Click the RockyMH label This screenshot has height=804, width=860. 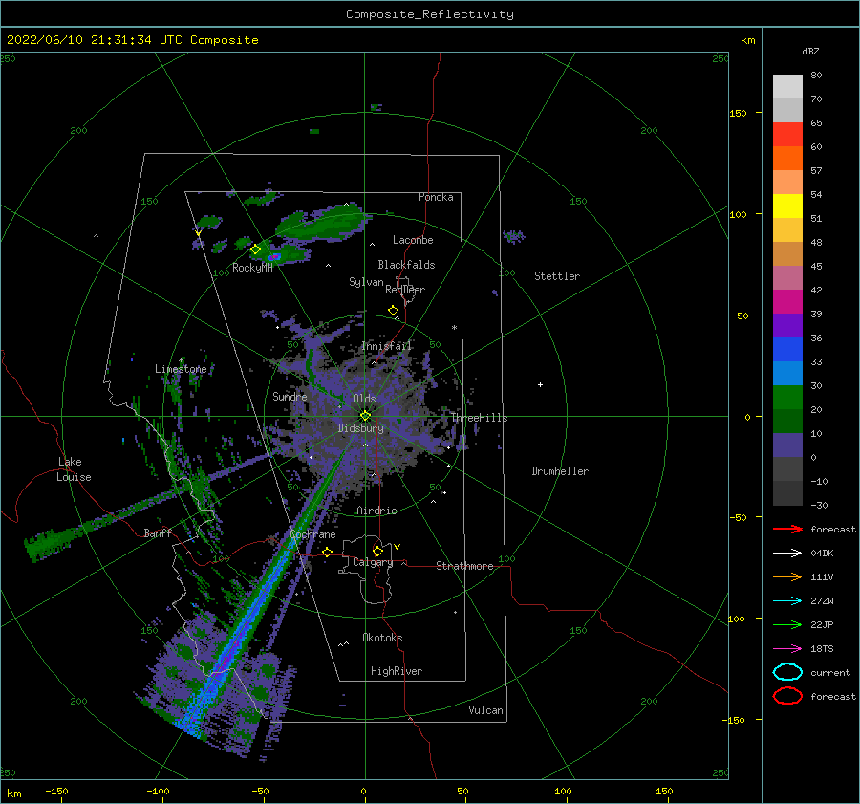coord(252,268)
